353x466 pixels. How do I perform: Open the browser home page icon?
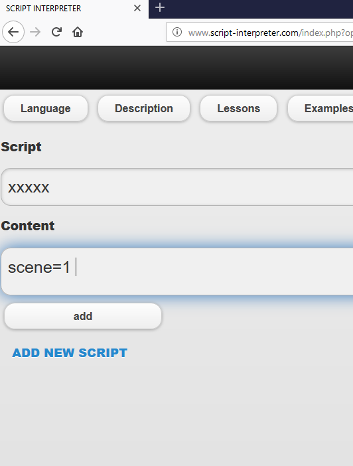point(78,32)
